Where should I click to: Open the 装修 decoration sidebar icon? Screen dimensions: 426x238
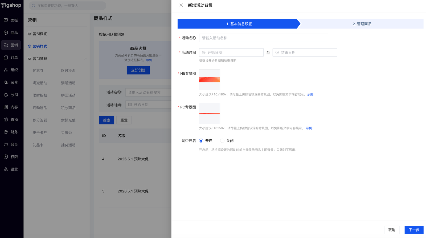click(x=6, y=82)
